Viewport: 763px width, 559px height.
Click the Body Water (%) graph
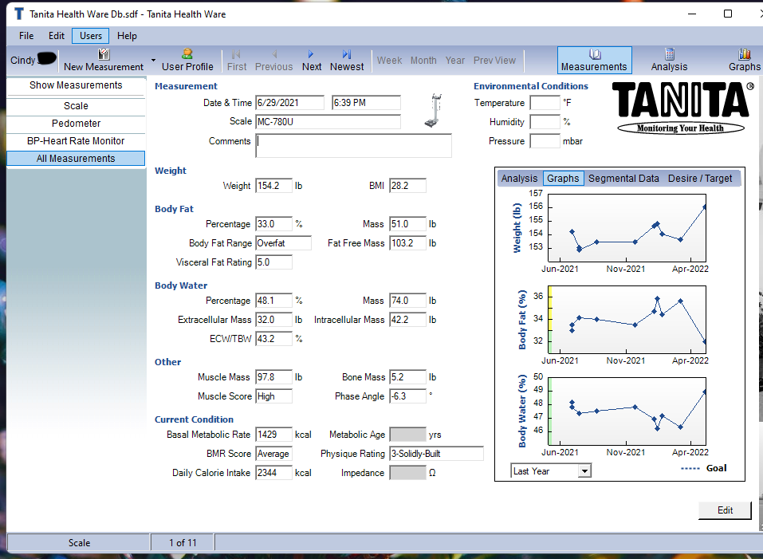pos(627,411)
